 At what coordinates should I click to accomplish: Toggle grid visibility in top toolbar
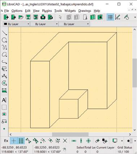coord(110,17)
